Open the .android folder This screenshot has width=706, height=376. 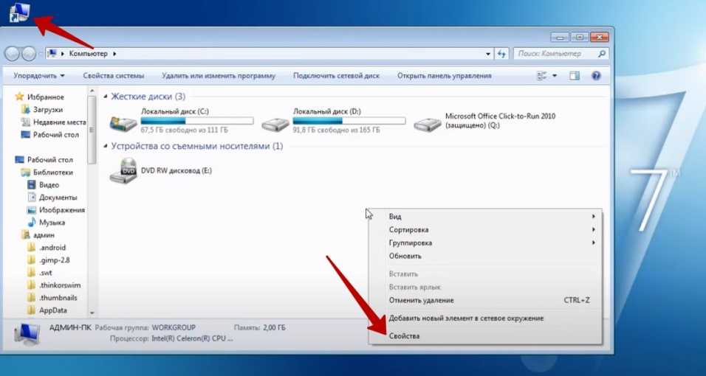point(52,248)
